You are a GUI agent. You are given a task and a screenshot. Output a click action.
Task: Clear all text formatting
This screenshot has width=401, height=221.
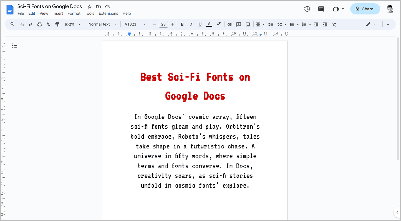tap(334, 24)
